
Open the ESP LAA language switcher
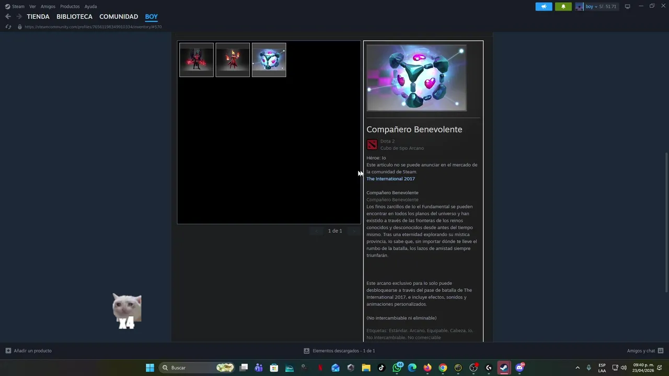tap(602, 368)
